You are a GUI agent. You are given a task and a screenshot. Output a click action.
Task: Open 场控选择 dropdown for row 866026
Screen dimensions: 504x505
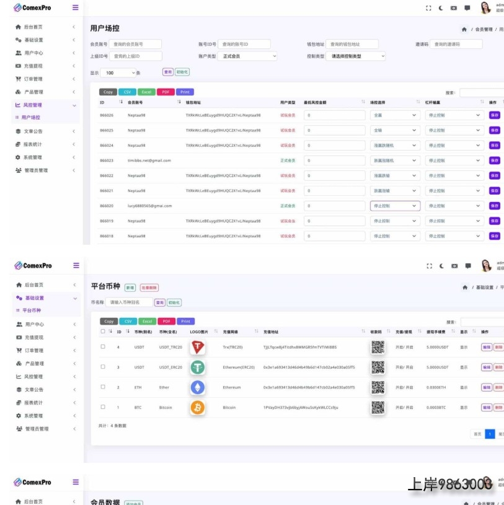395,115
